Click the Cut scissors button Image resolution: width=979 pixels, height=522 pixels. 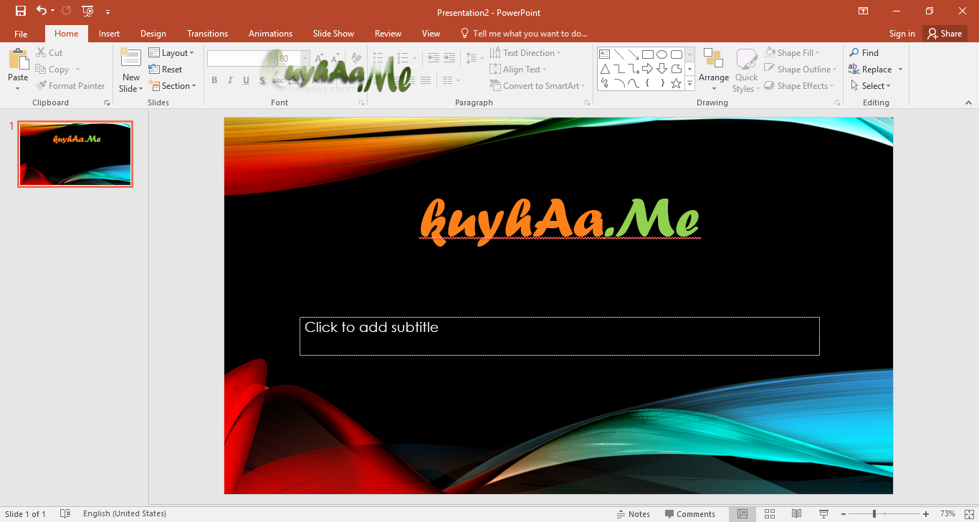coord(49,52)
